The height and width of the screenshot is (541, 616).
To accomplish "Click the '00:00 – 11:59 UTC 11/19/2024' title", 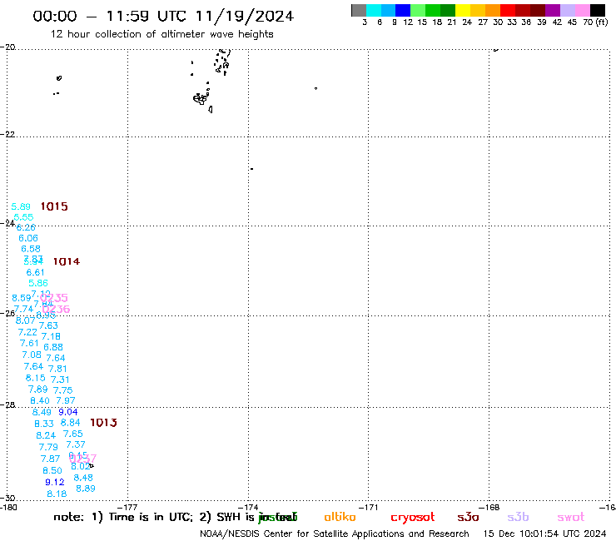I will pyautogui.click(x=163, y=16).
